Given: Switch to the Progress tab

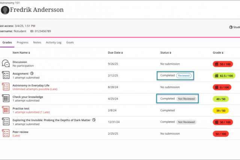Looking at the screenshot, I should coord(22,42).
